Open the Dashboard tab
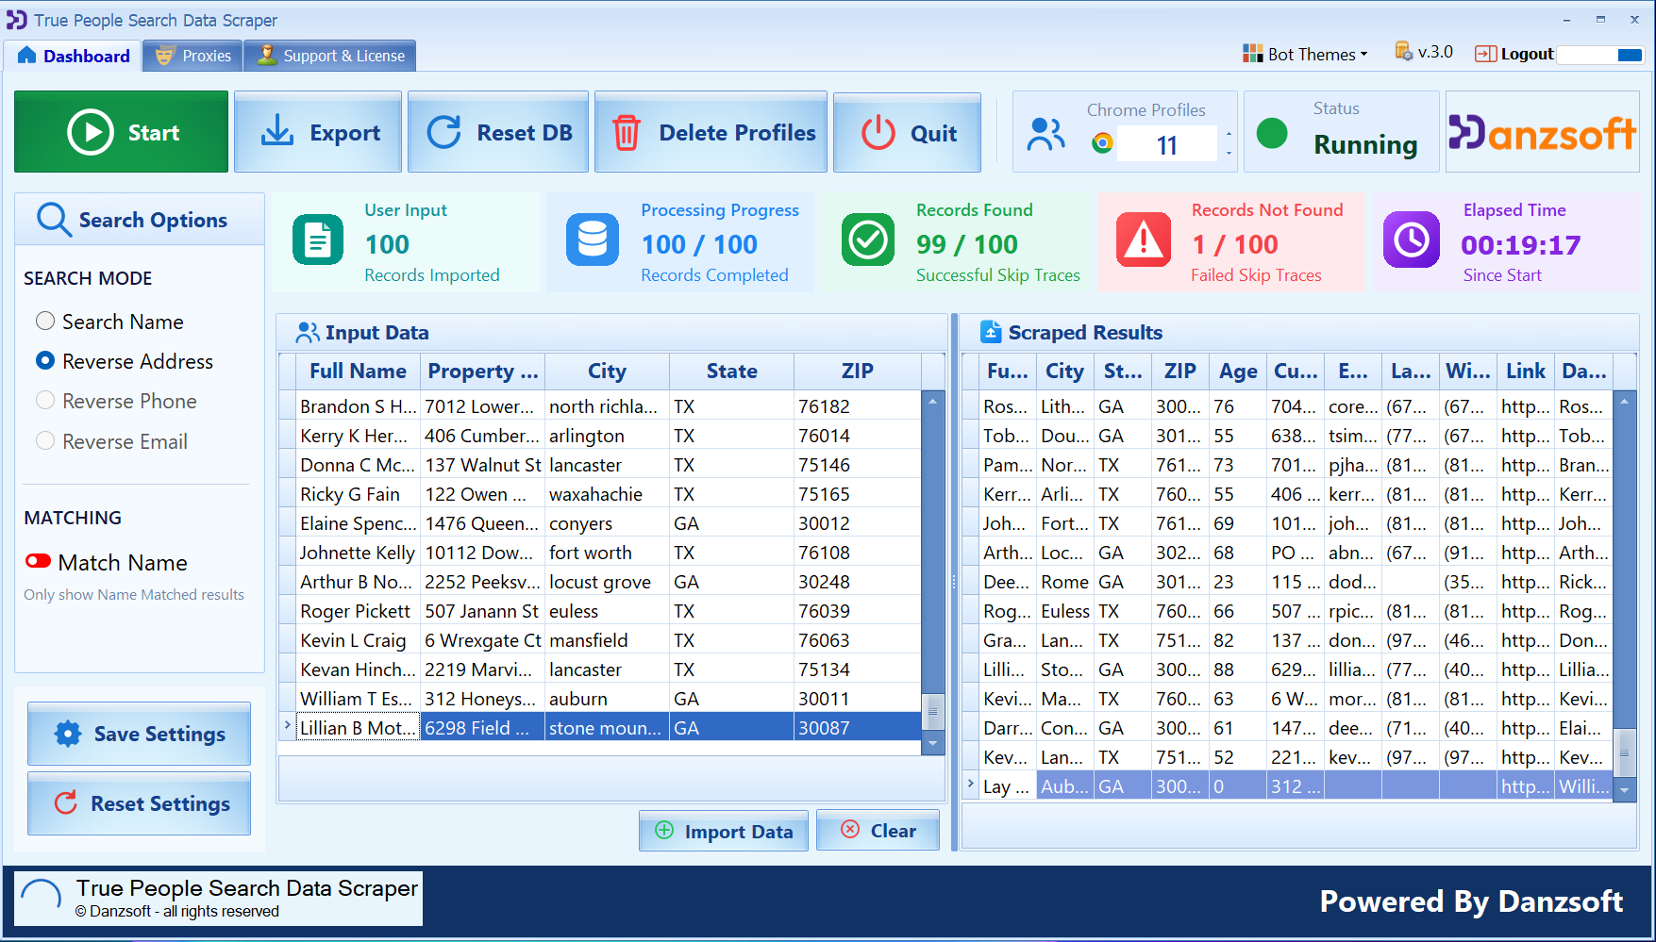Screen dimensions: 1656x942 [74, 56]
